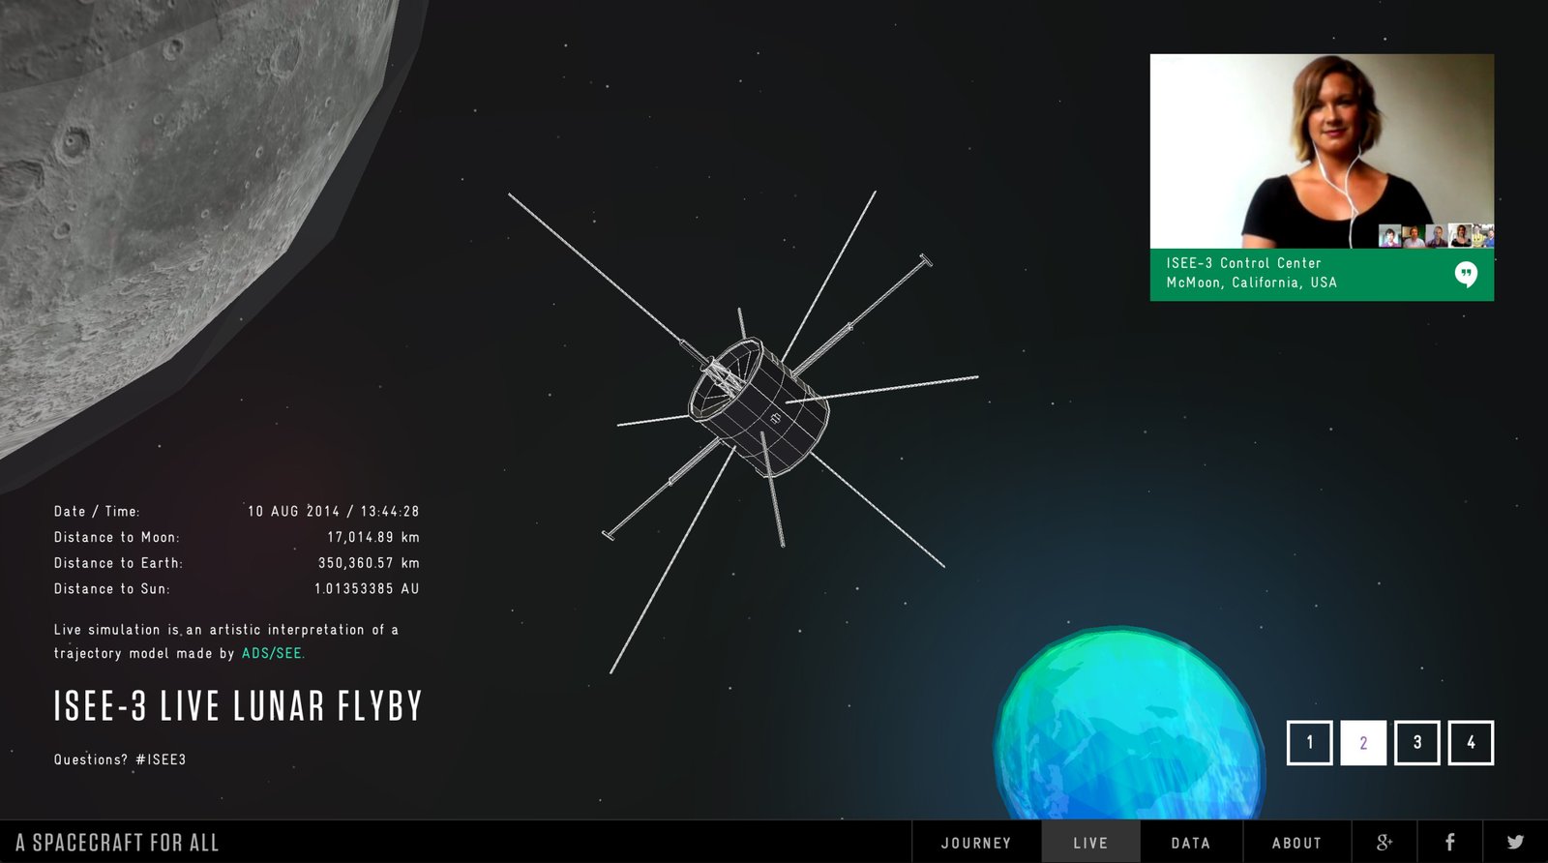Viewport: 1548px width, 863px height.
Task: Click the Distance to Sun label
Action: [112, 588]
